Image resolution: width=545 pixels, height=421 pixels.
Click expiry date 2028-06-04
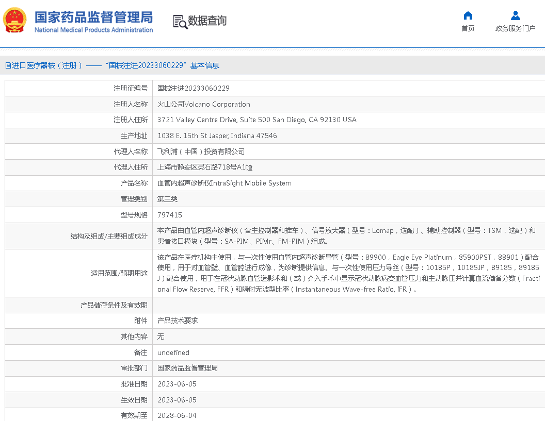pos(177,415)
